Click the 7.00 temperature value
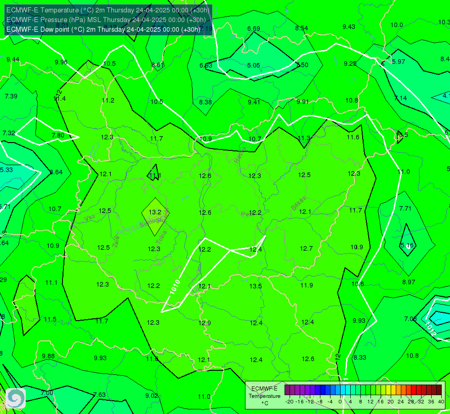 tap(47, 393)
